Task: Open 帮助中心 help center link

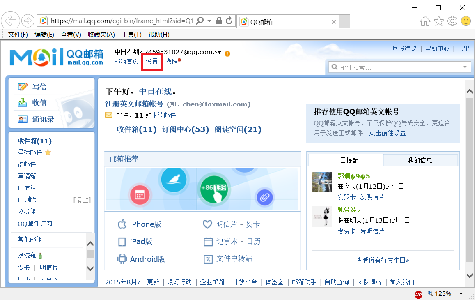Action: point(437,48)
